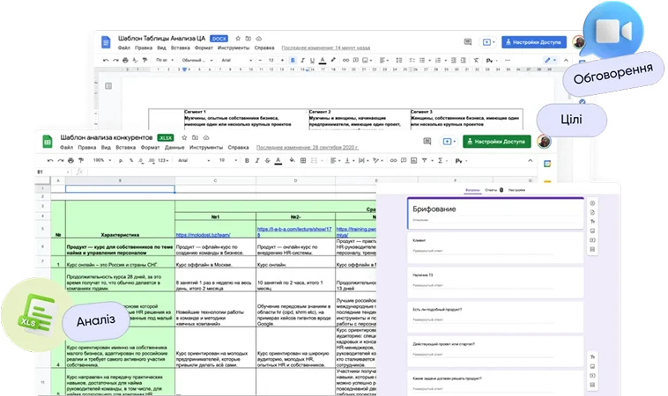
Task: Toggle bold formatting in the Sheets toolbar
Action: coord(248,161)
